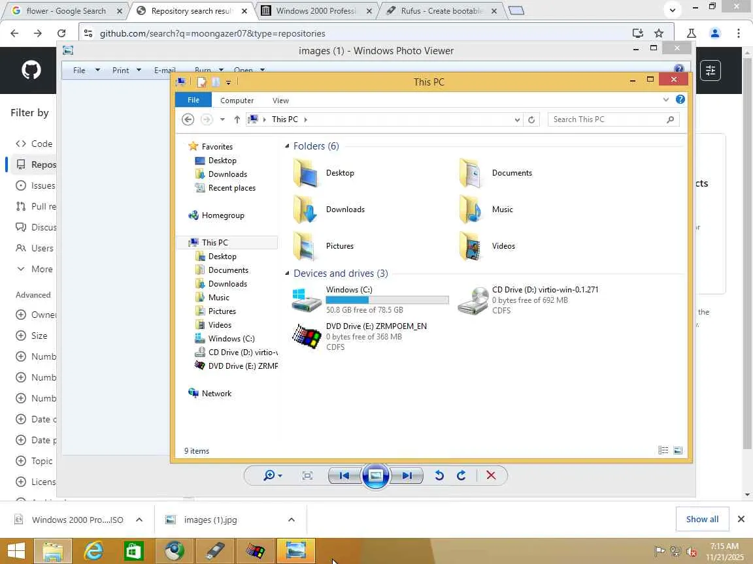Select DVD Drive (E:) ZRMPOEM_EN
Screen dimensions: 753x564
(360, 336)
